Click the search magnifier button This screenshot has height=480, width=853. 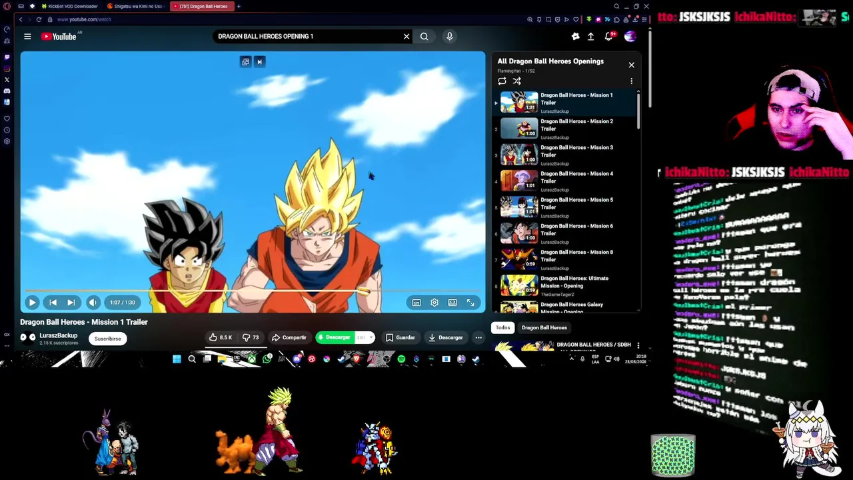pyautogui.click(x=425, y=37)
